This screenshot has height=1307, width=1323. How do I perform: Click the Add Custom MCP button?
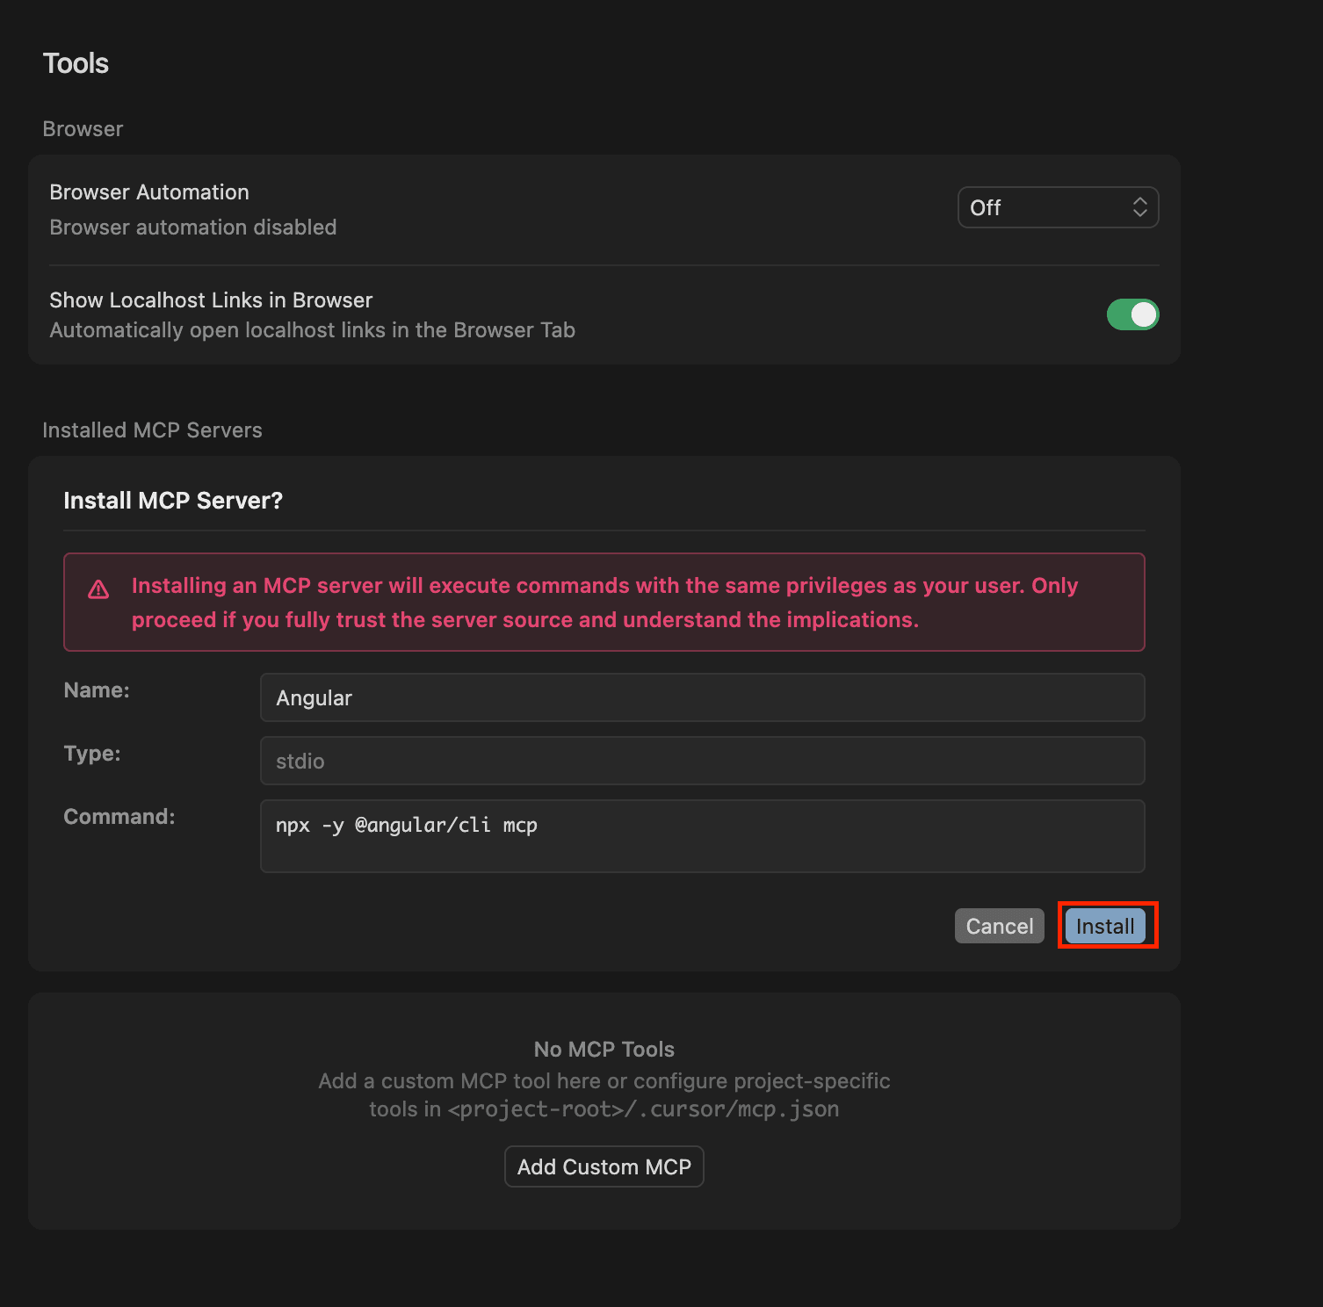click(x=604, y=1166)
